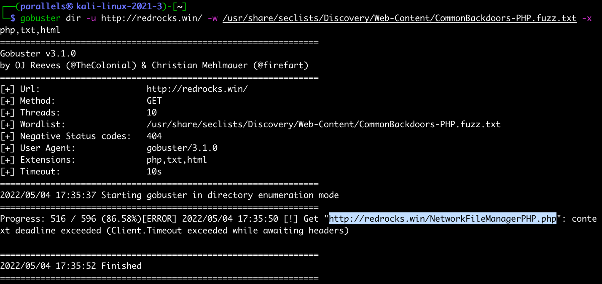Click the Wordlist path in the settings list
Viewport: 602px width, 284px height.
click(323, 124)
